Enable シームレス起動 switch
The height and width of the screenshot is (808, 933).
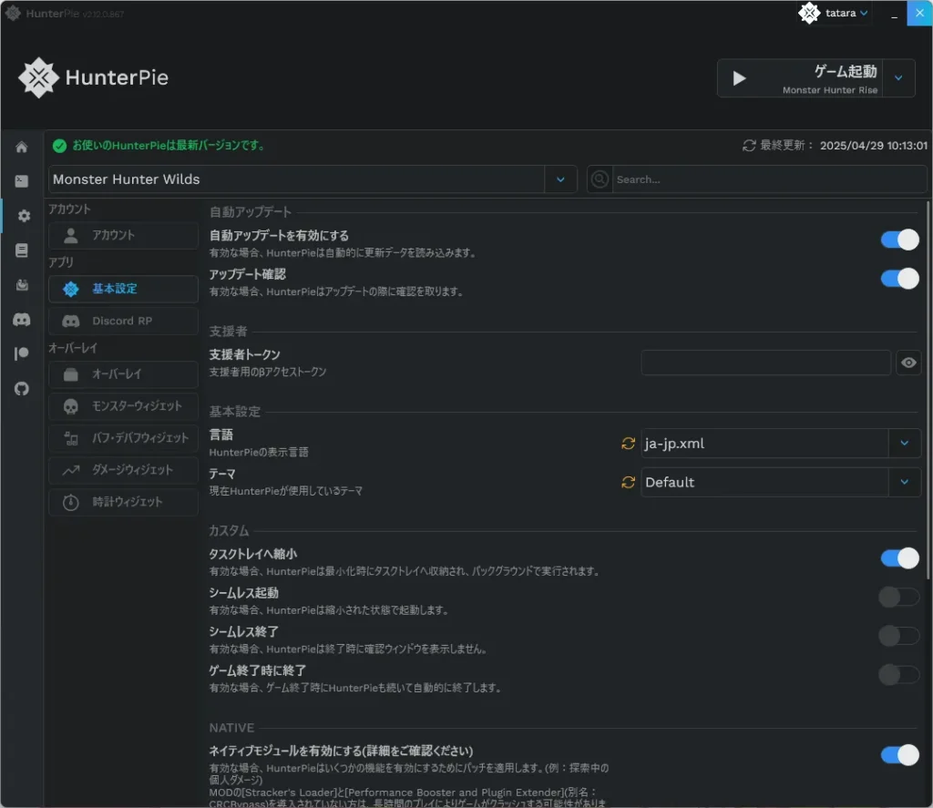(899, 597)
